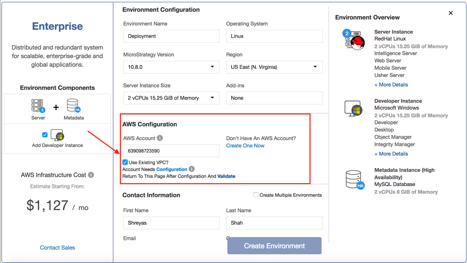Click the Server component icon
Viewport: 467px width, 263px height.
38,106
